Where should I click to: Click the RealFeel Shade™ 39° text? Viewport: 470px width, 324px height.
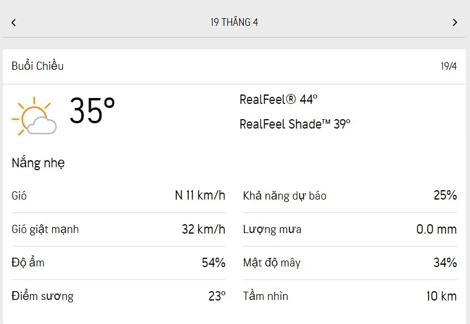click(x=295, y=124)
